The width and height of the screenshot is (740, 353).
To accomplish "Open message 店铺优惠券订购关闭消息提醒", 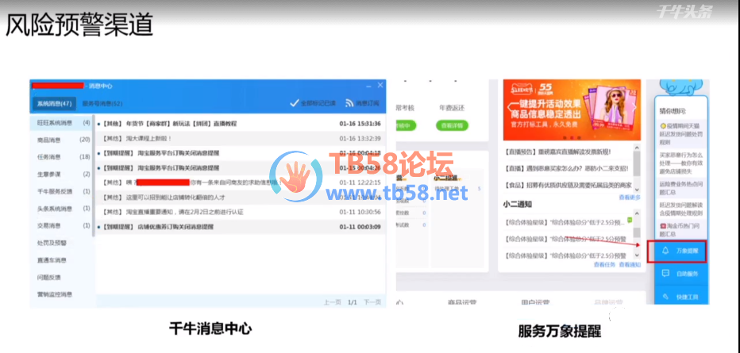I will coord(241,227).
